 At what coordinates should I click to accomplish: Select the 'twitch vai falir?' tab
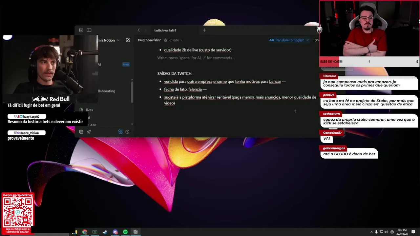coord(165,30)
